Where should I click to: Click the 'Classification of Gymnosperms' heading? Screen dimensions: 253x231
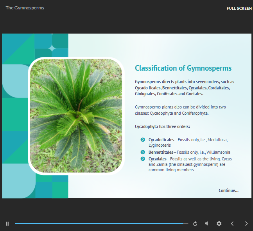pos(183,68)
